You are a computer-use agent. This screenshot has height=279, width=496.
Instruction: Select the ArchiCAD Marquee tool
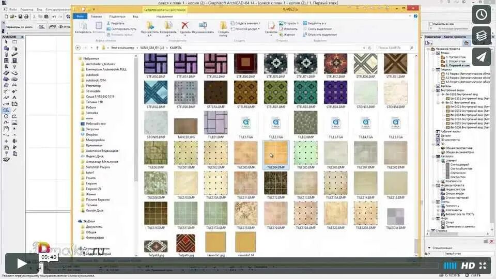click(x=14, y=42)
